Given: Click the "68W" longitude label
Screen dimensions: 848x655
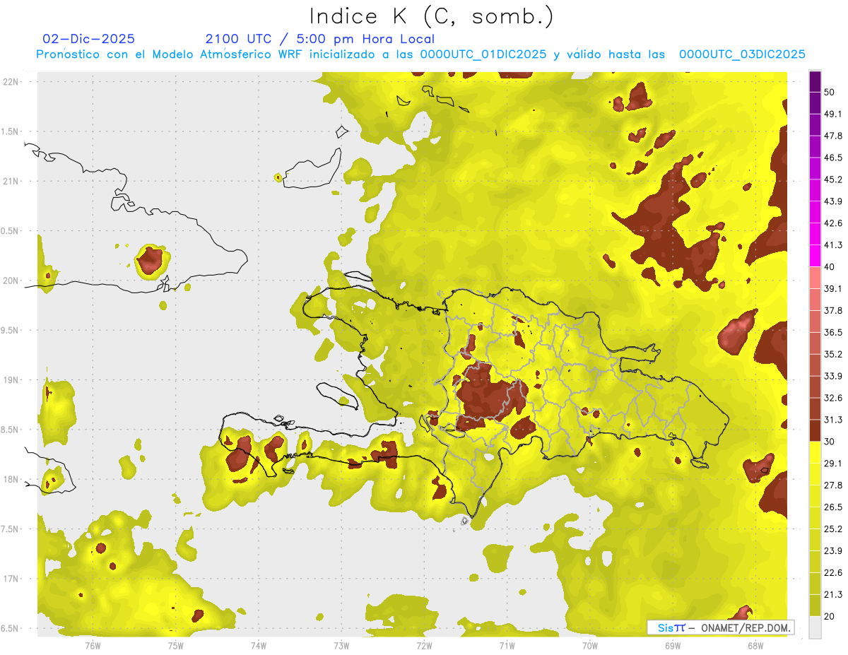Looking at the screenshot, I should (755, 646).
